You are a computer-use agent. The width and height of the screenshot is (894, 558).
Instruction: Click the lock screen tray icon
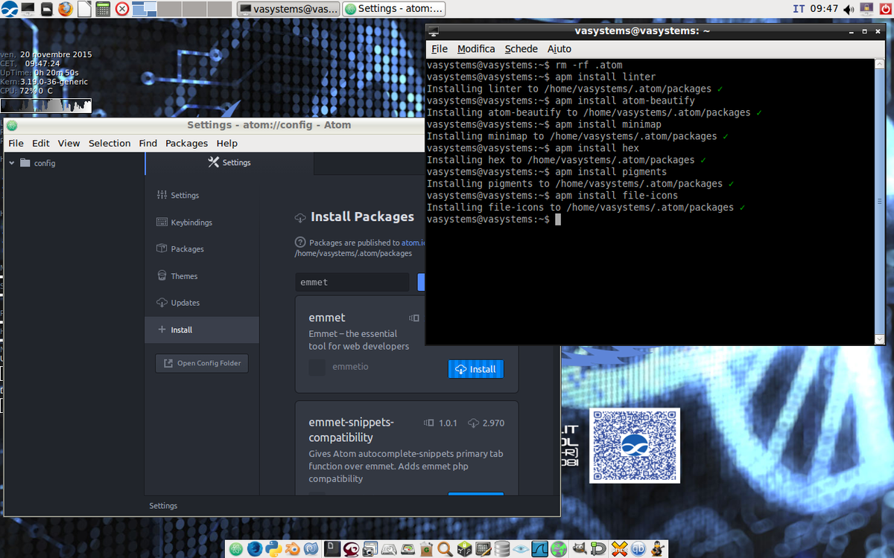pos(866,9)
